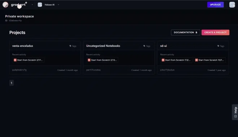Click the Paperspace round logo icon

(x=5, y=5)
